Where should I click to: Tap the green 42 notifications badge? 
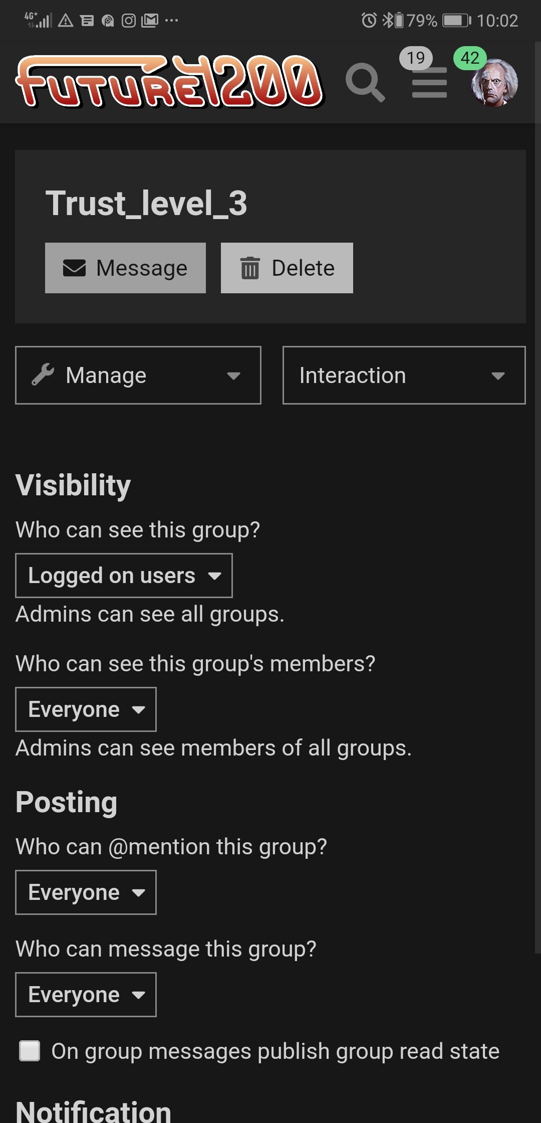point(470,58)
